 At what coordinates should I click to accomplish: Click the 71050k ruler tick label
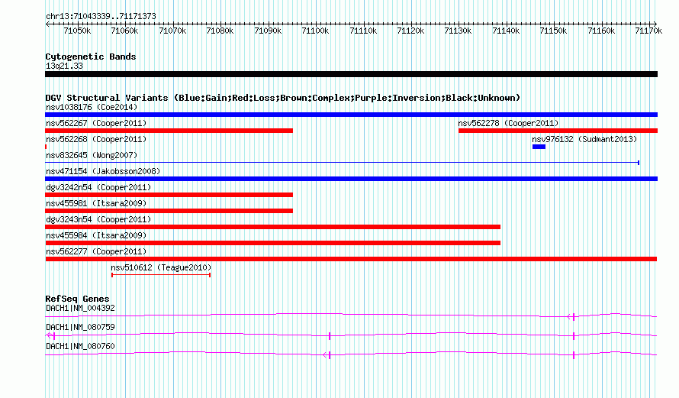click(77, 31)
